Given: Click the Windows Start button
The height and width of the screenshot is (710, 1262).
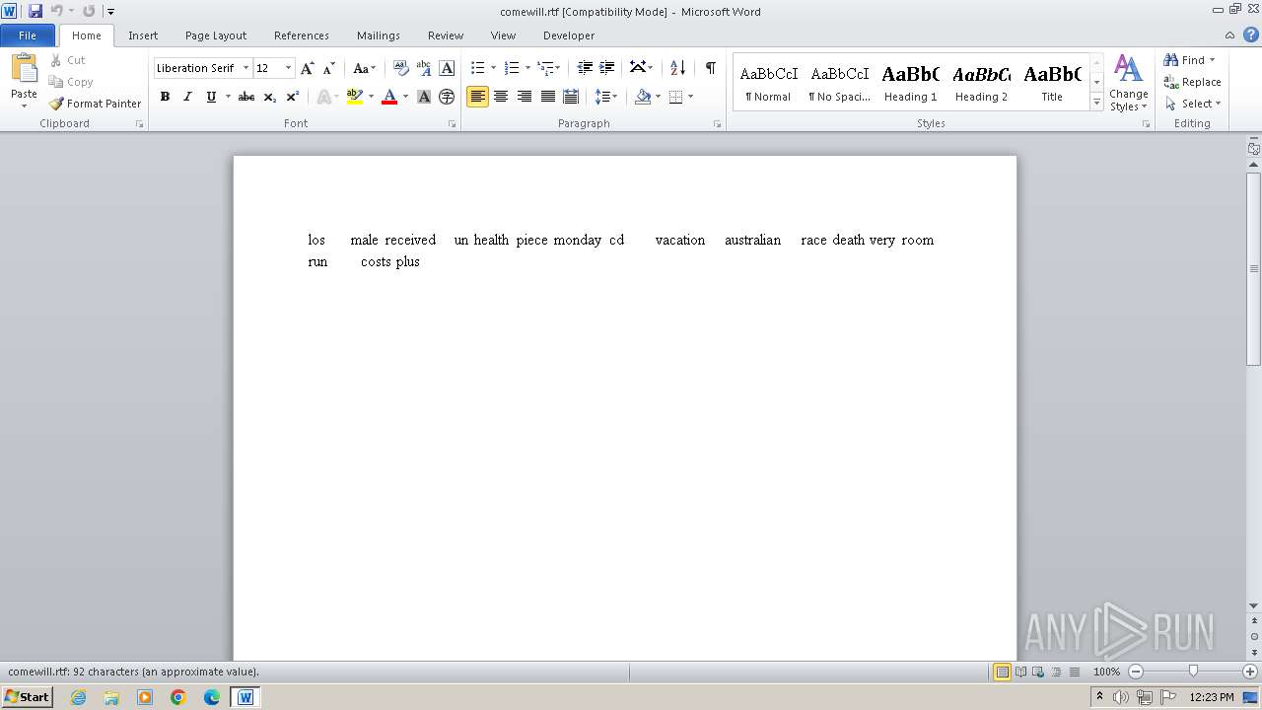Looking at the screenshot, I should [x=27, y=696].
